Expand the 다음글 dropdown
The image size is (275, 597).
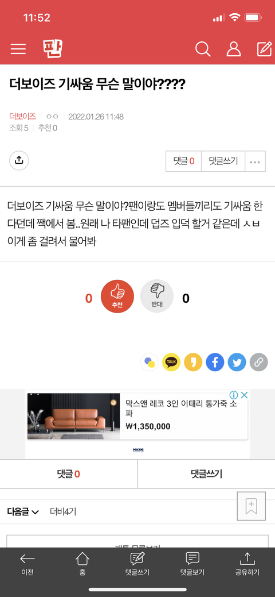pos(23,512)
